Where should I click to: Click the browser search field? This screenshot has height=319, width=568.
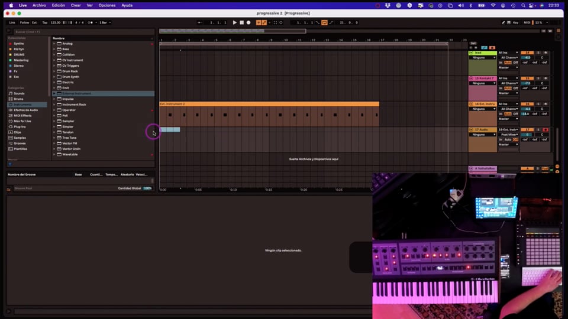point(83,32)
